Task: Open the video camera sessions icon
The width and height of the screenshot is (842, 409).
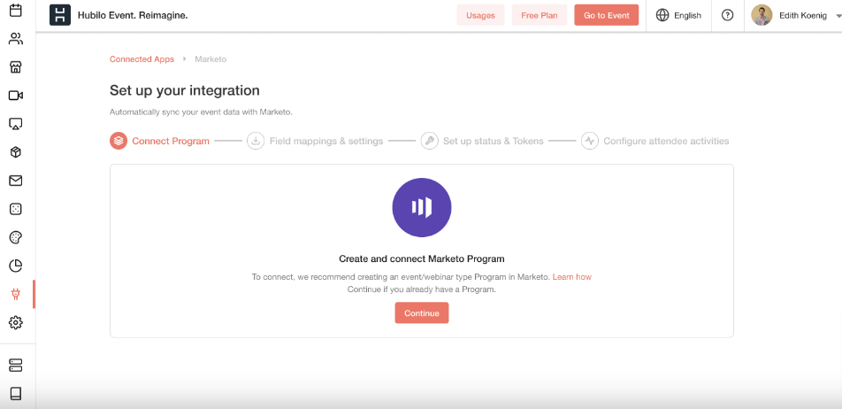Action: (x=16, y=96)
